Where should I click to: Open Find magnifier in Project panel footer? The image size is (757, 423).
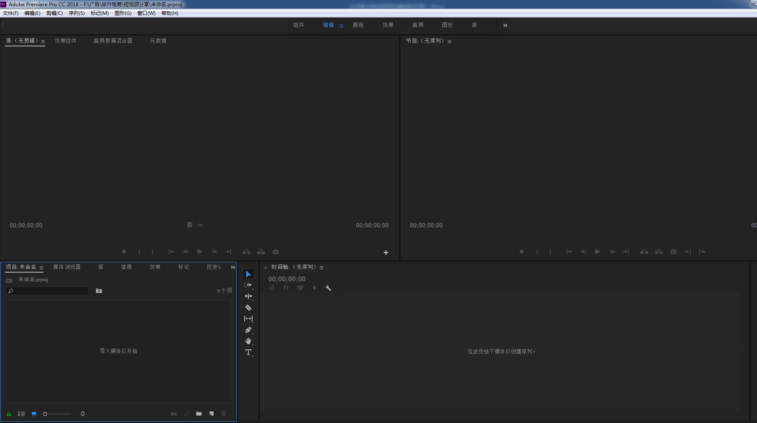click(187, 414)
